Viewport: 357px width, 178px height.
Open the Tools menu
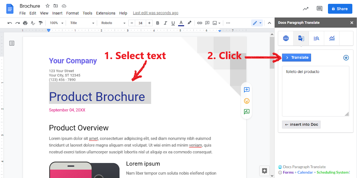point(87,13)
